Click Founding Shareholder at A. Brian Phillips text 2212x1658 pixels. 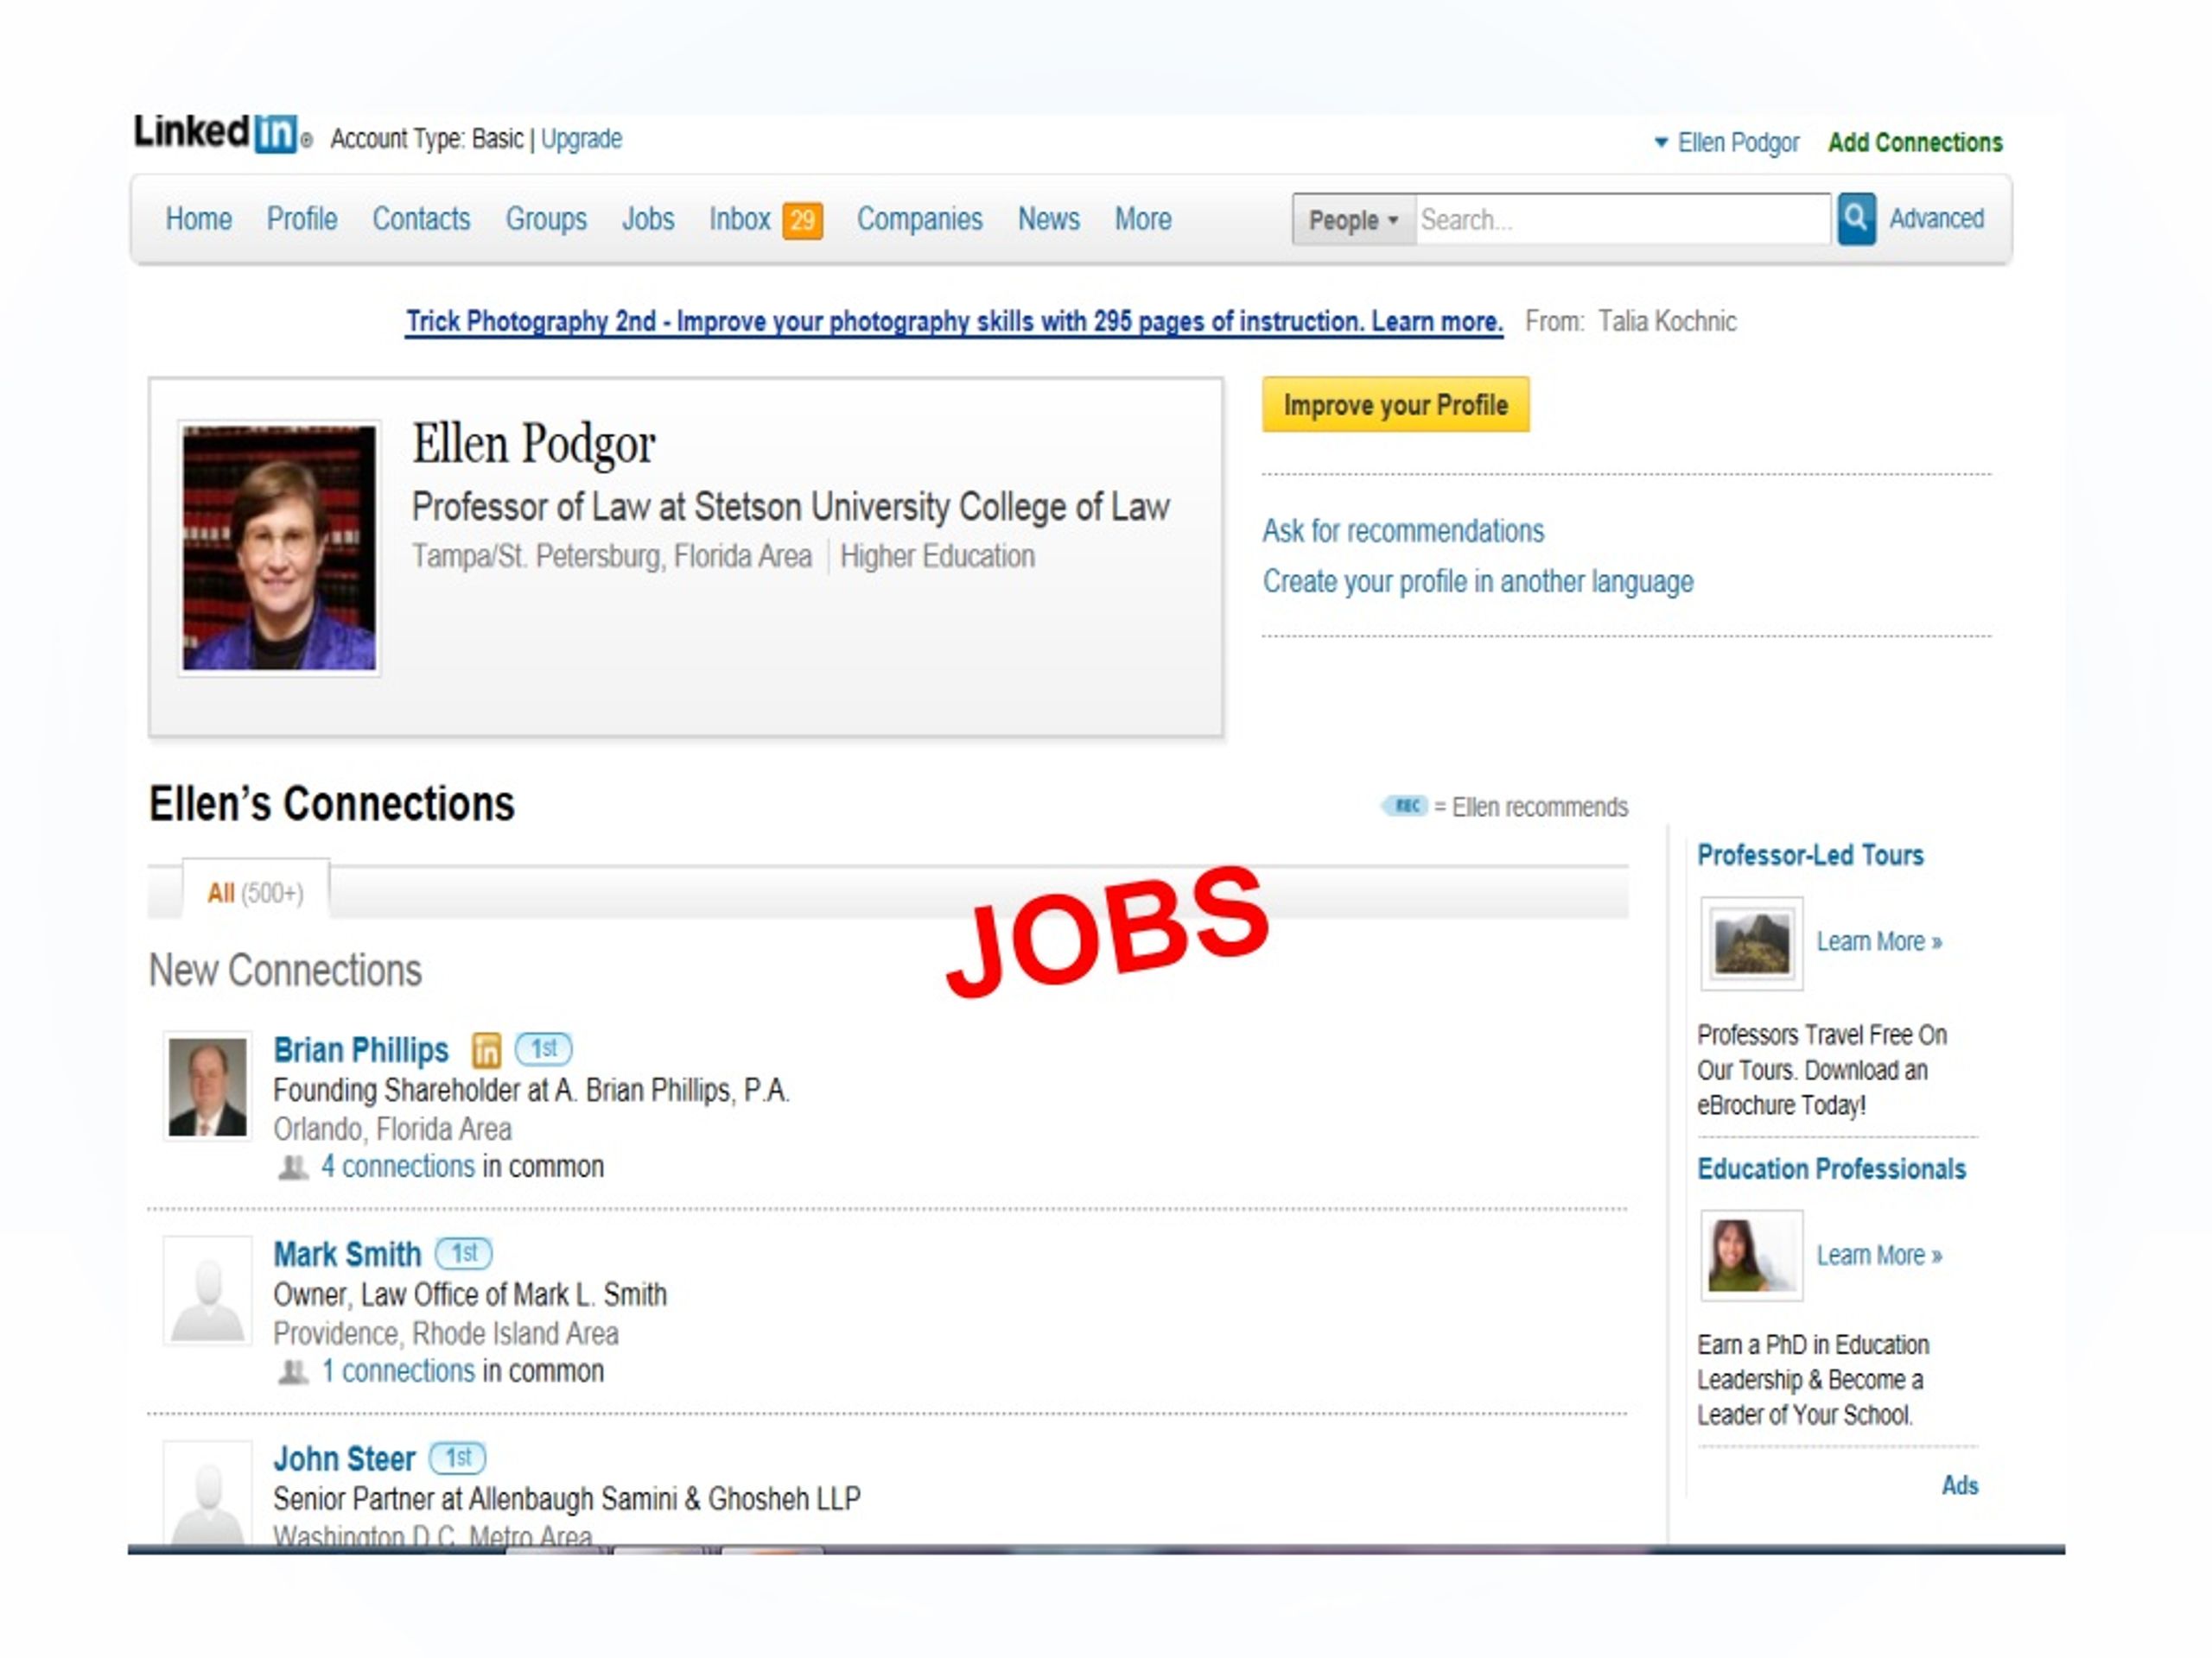[531, 1091]
